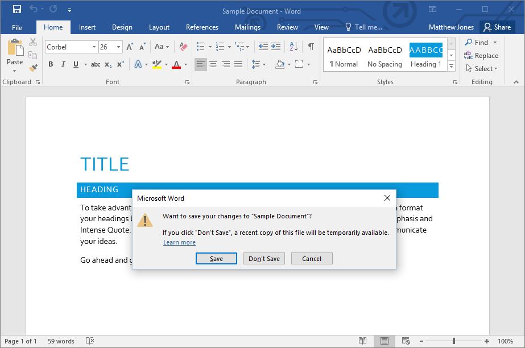
Task: Toggle Align Left paragraph alignment
Action: click(x=201, y=64)
